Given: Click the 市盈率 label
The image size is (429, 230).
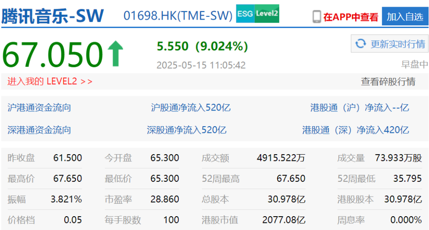Looking at the screenshot, I should coord(118,199).
